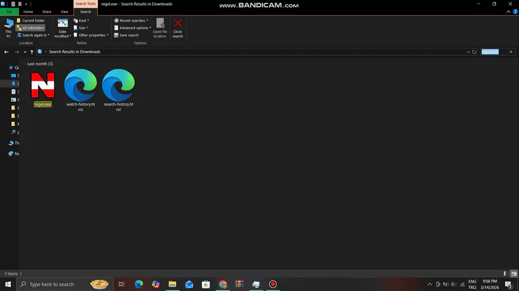Click the Search Tools contextual tab header
Screen dimensions: 519x291
tap(85, 3)
